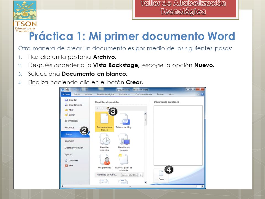The height and width of the screenshot is (199, 265).
Task: Open the Archivo tab
Action: coord(66,94)
